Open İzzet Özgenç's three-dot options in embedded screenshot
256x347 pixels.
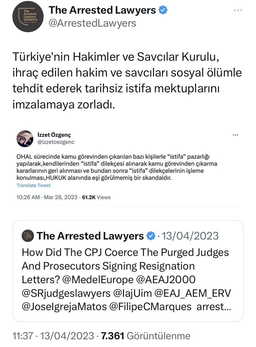(x=235, y=135)
